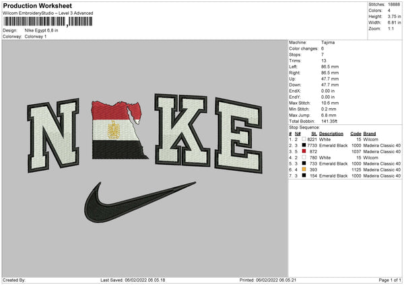Pick the orange swatch for thread code 1125
The height and width of the screenshot is (285, 404).
tap(304, 169)
